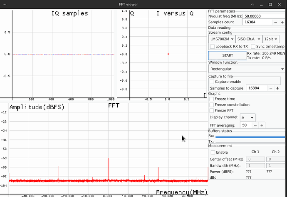Image resolution: width=287 pixels, height=197 pixels.
Task: Click plus on Samples to capture
Action: (x=277, y=88)
